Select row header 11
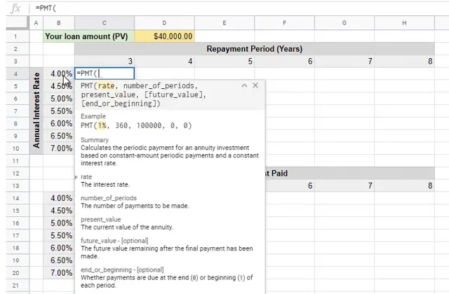Viewport: 449px width, 294px height. [15, 161]
